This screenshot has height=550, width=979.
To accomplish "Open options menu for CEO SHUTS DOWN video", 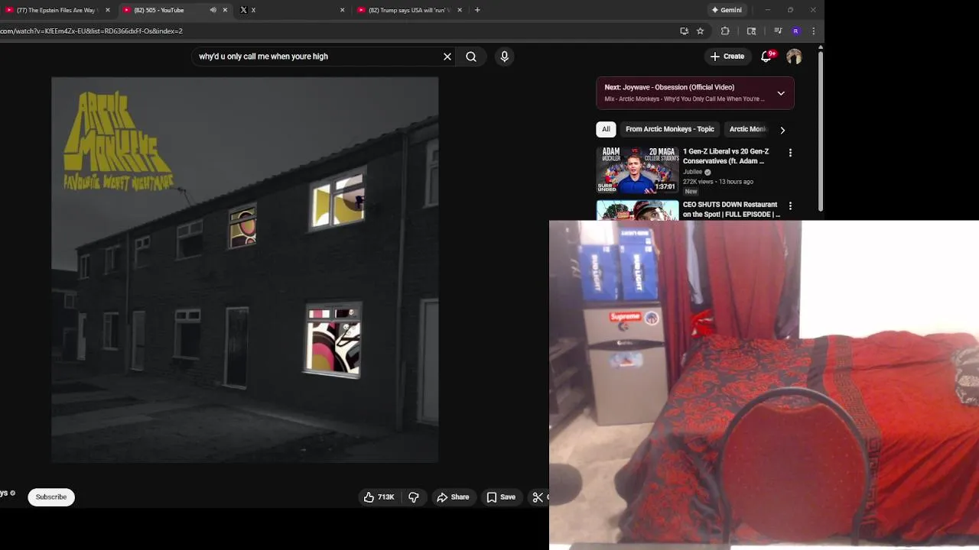I will (x=790, y=206).
